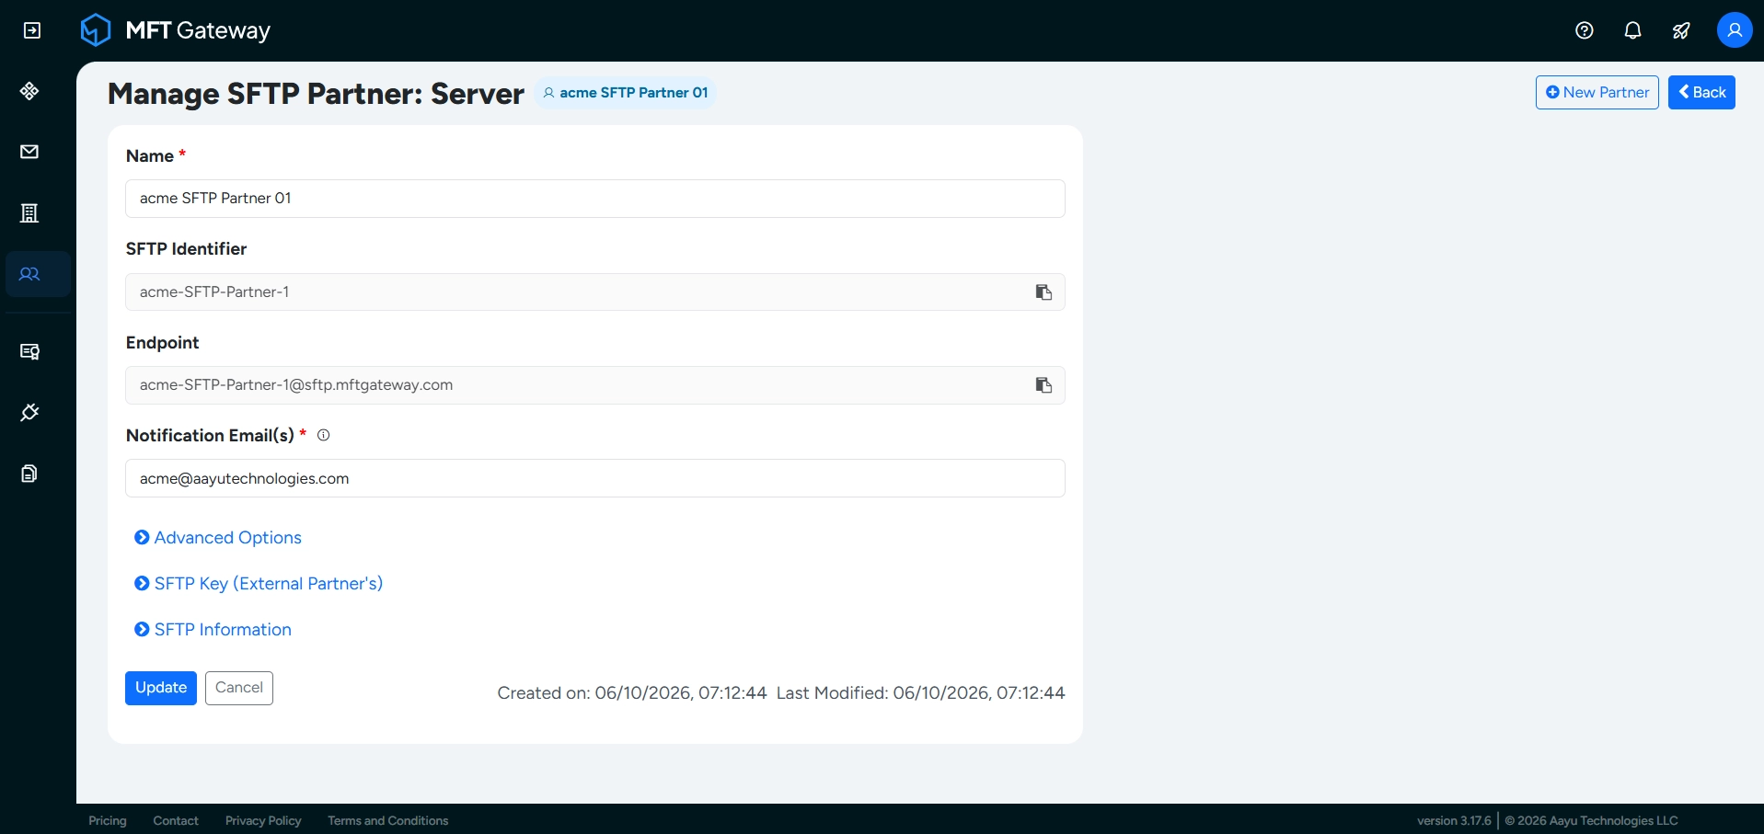Viewport: 1764px width, 834px height.
Task: Click the Manage SFTP Partner: Server heading
Action: point(316,94)
